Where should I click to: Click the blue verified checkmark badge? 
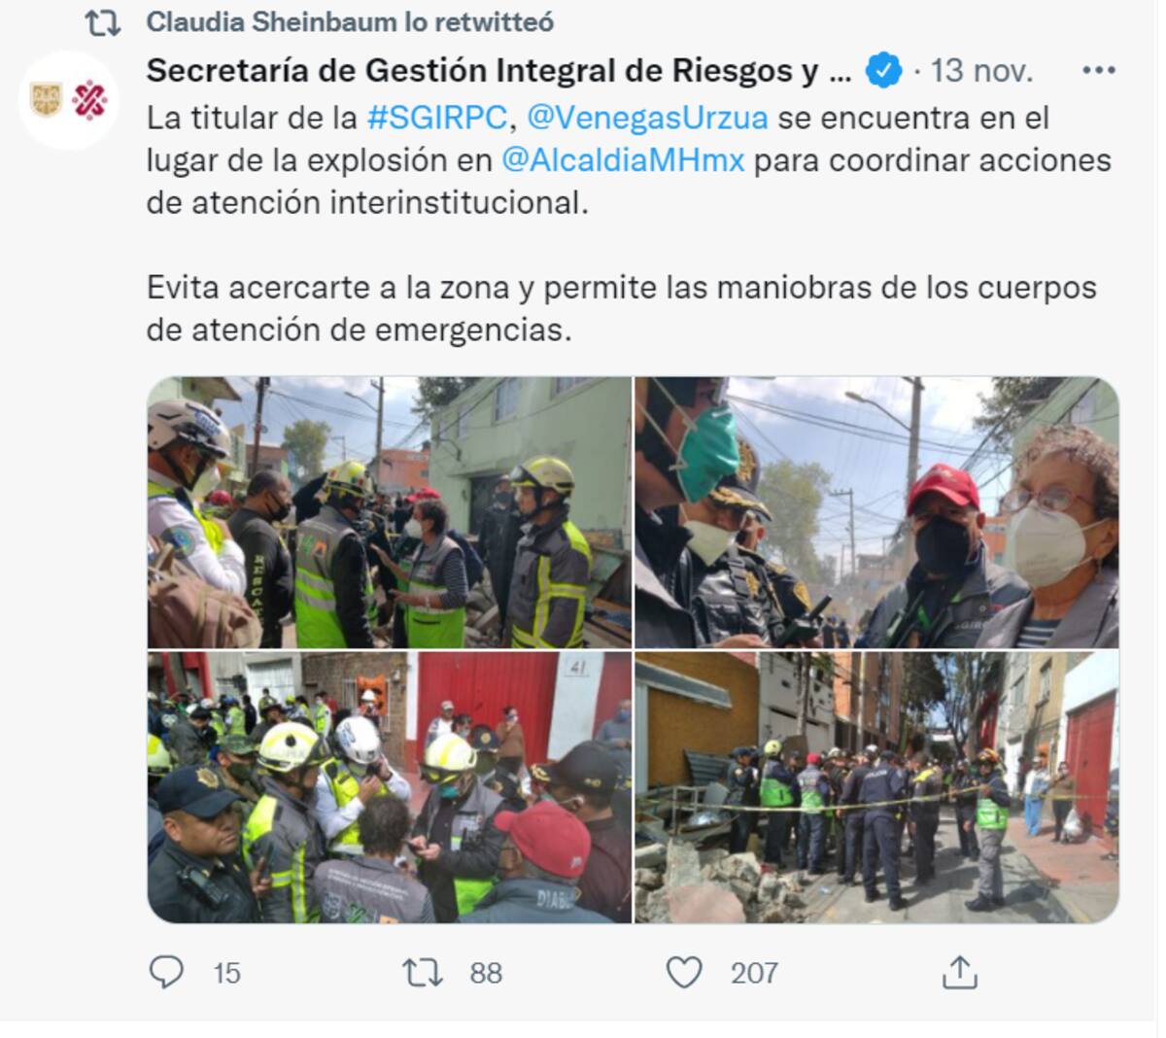[883, 70]
